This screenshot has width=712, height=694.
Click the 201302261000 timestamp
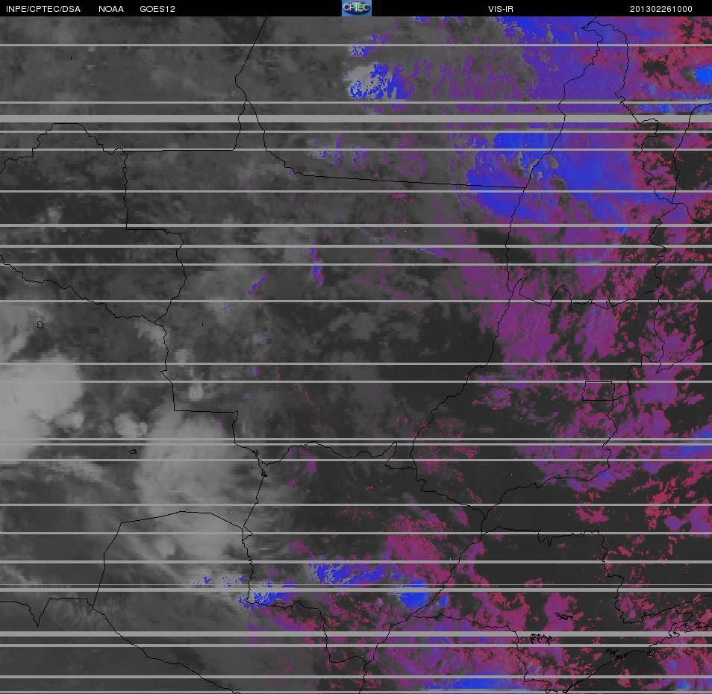661,9
